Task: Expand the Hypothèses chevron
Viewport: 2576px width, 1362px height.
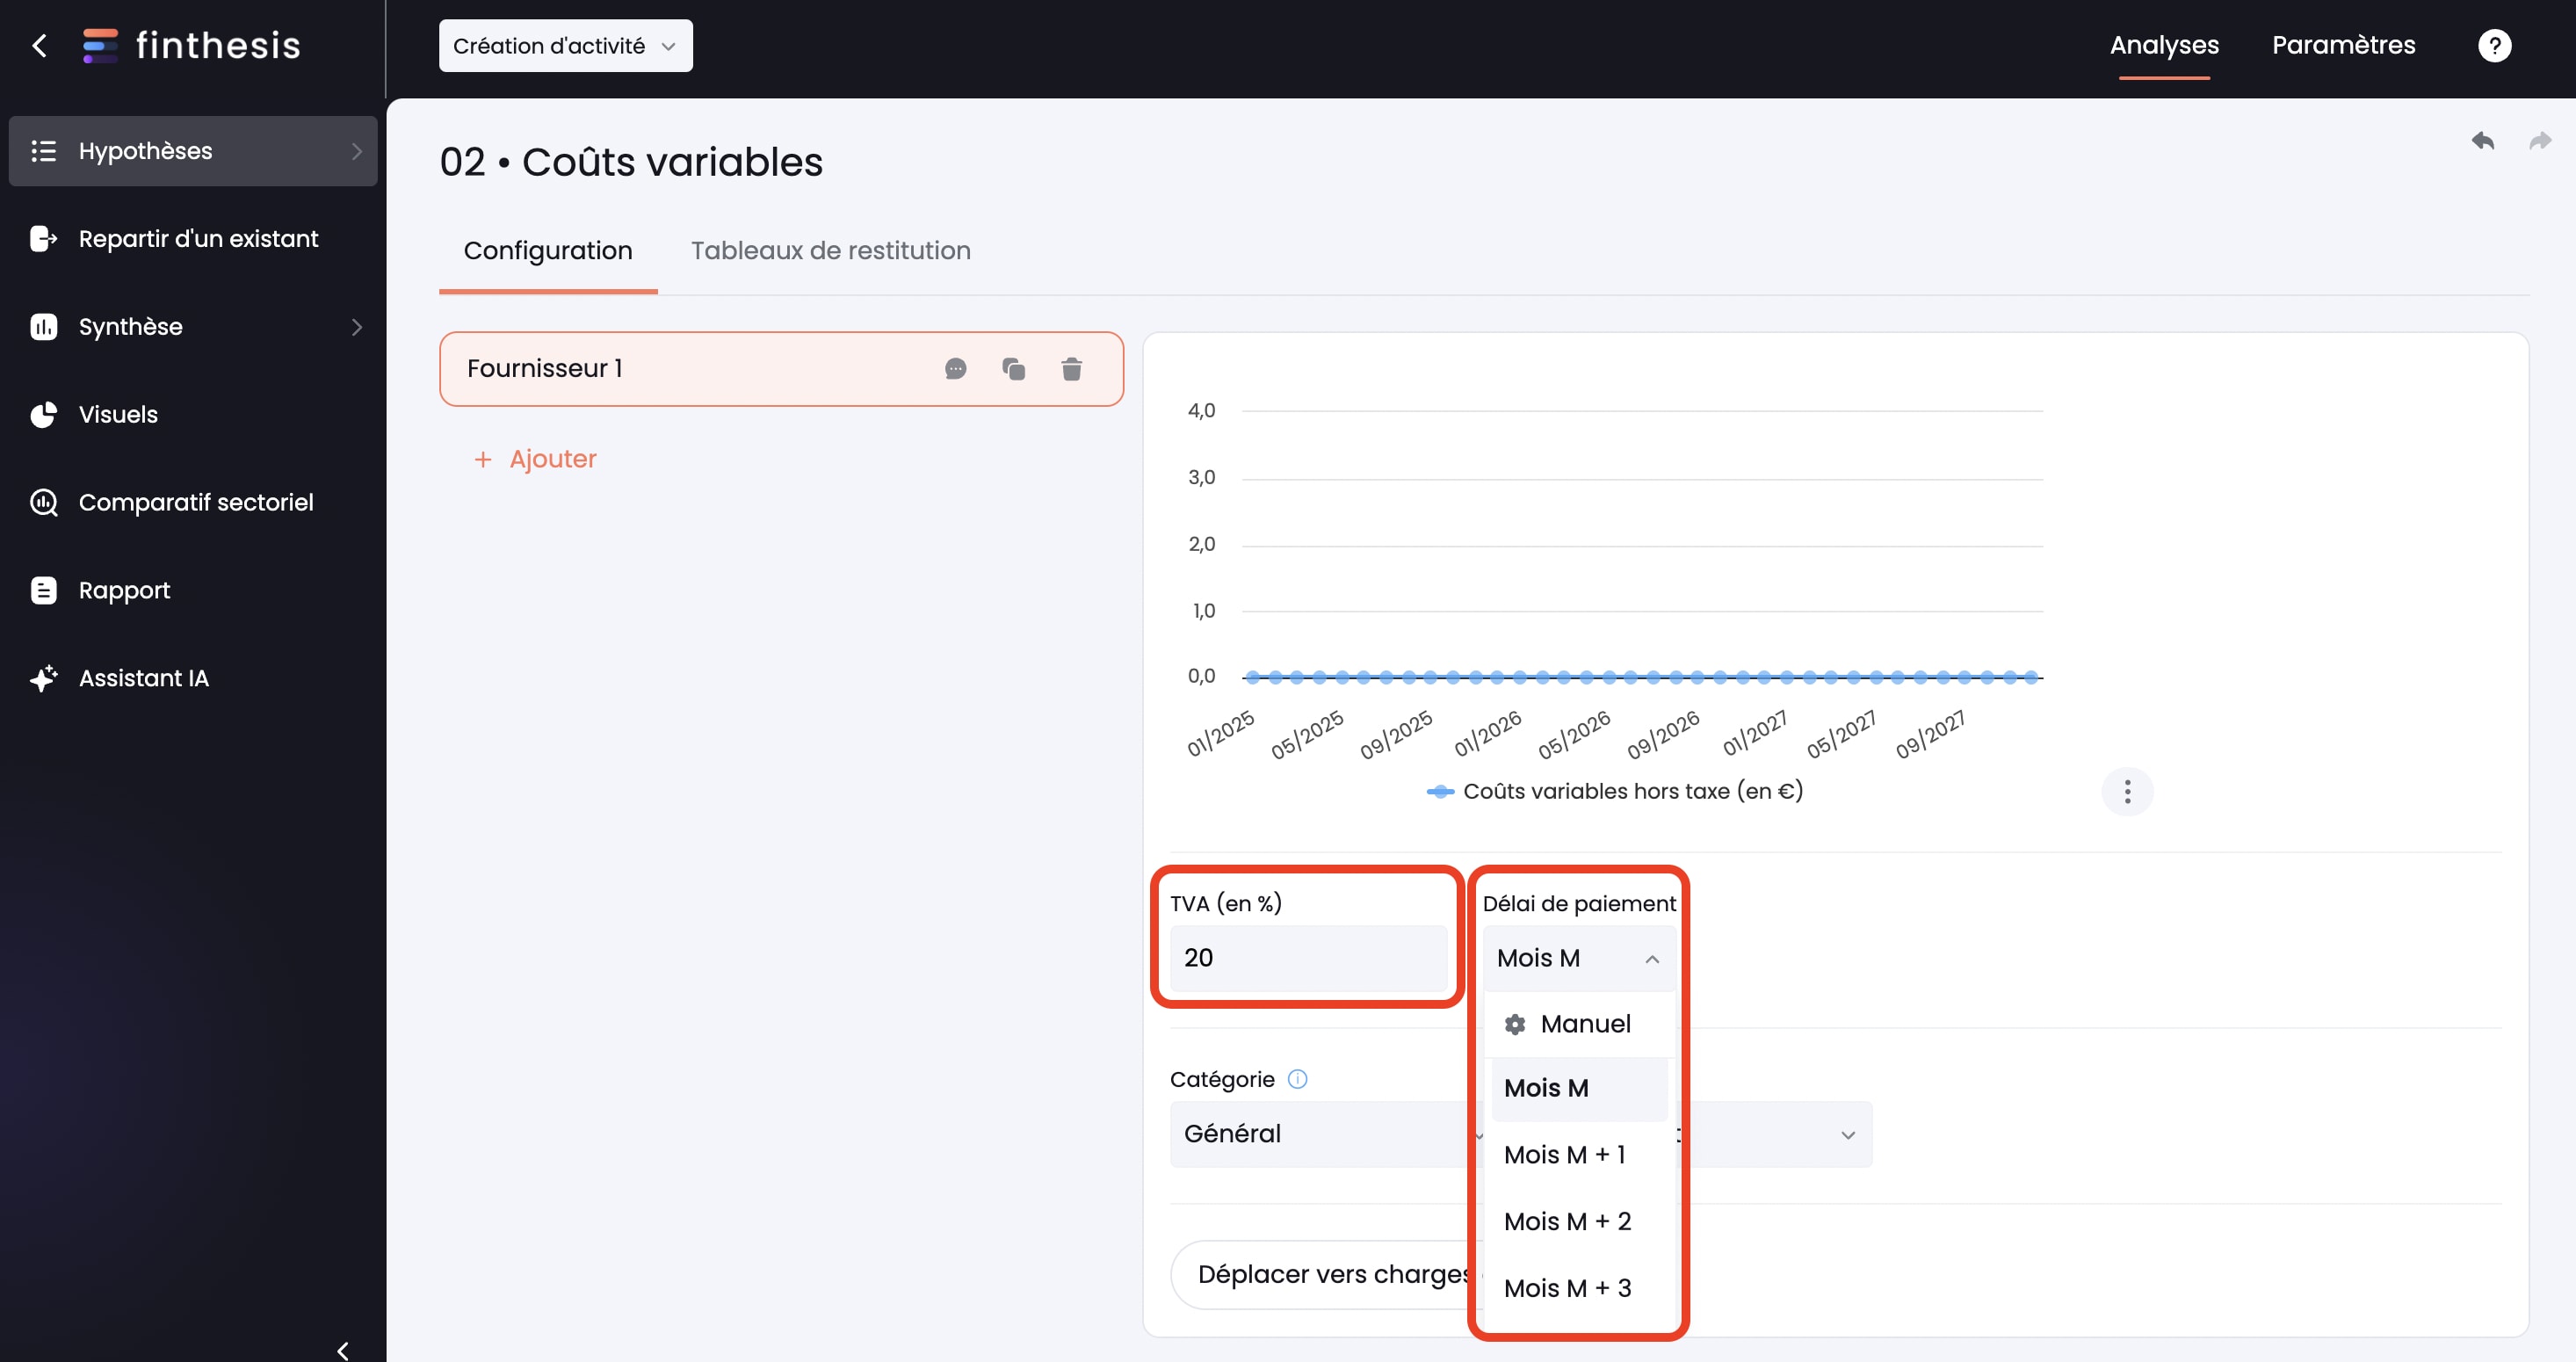Action: pos(357,151)
